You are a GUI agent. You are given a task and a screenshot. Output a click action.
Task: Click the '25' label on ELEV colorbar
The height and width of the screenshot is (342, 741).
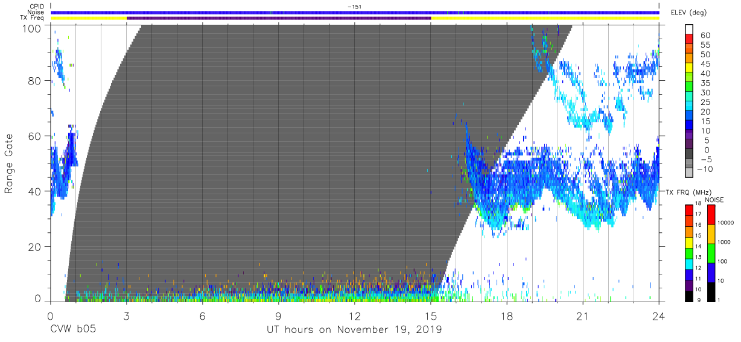(705, 103)
